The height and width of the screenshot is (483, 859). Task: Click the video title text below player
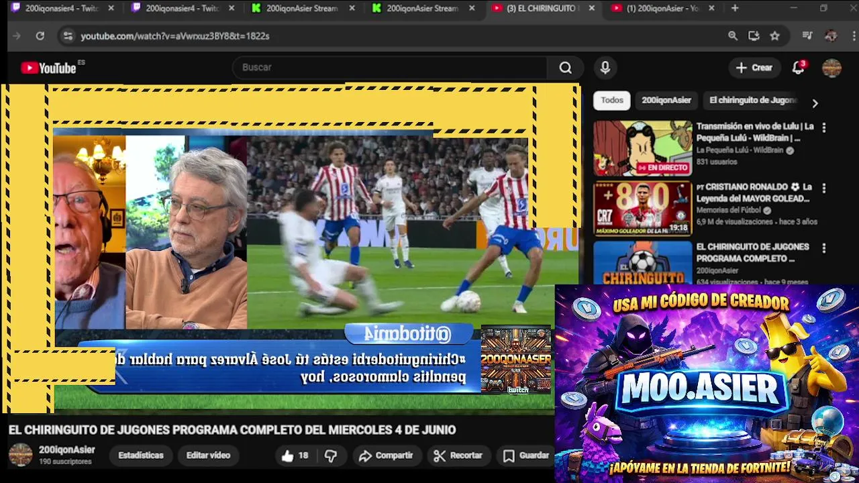pos(232,430)
